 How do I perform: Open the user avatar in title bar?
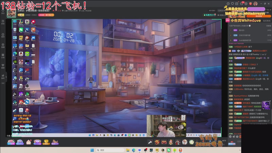tap(255, 4)
